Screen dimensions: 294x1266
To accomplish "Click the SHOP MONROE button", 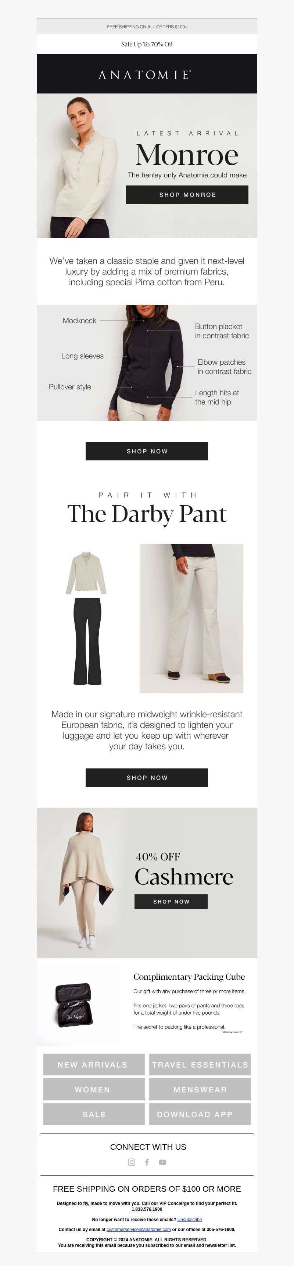I will pyautogui.click(x=187, y=195).
